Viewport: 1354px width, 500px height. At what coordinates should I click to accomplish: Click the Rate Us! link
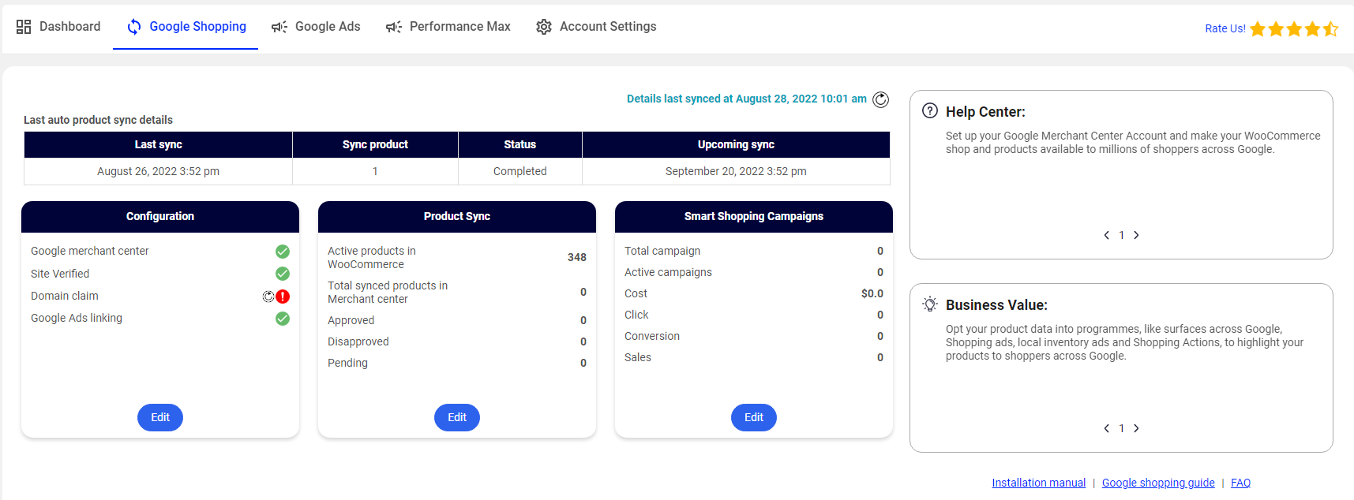[x=1225, y=28]
